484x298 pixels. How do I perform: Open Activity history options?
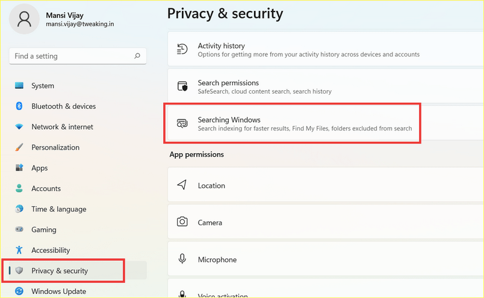coord(326,49)
